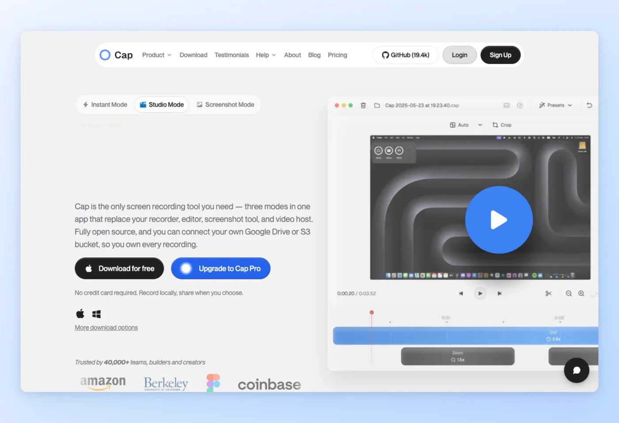619x423 pixels.
Task: Select the Studio Mode tab
Action: [162, 105]
